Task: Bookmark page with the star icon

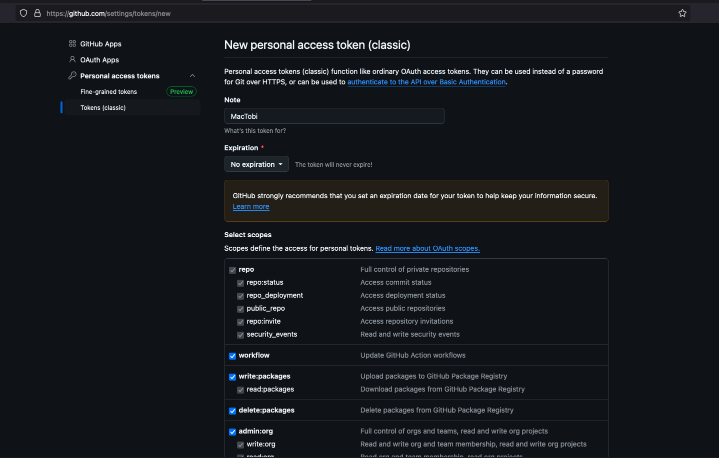Action: pos(682,13)
